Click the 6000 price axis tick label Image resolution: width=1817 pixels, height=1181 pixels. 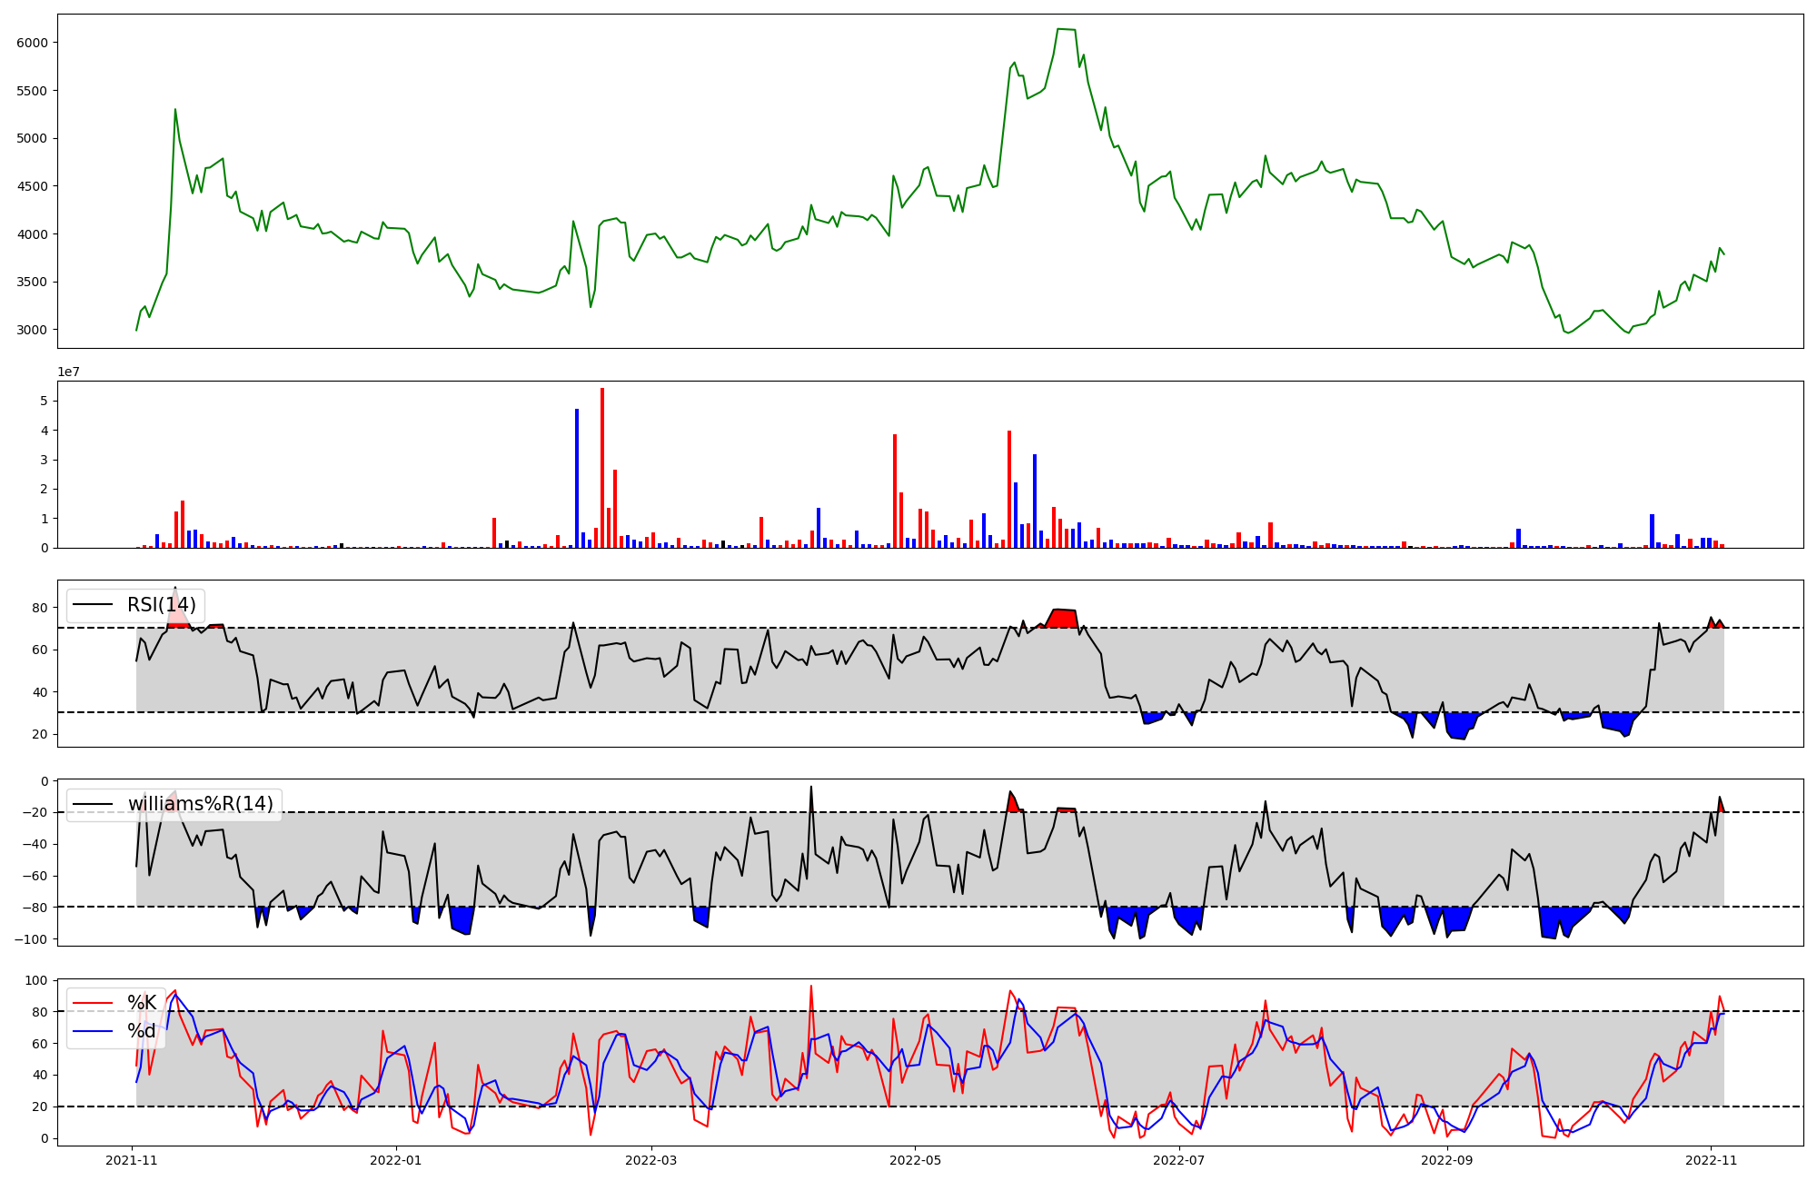[x=32, y=43]
